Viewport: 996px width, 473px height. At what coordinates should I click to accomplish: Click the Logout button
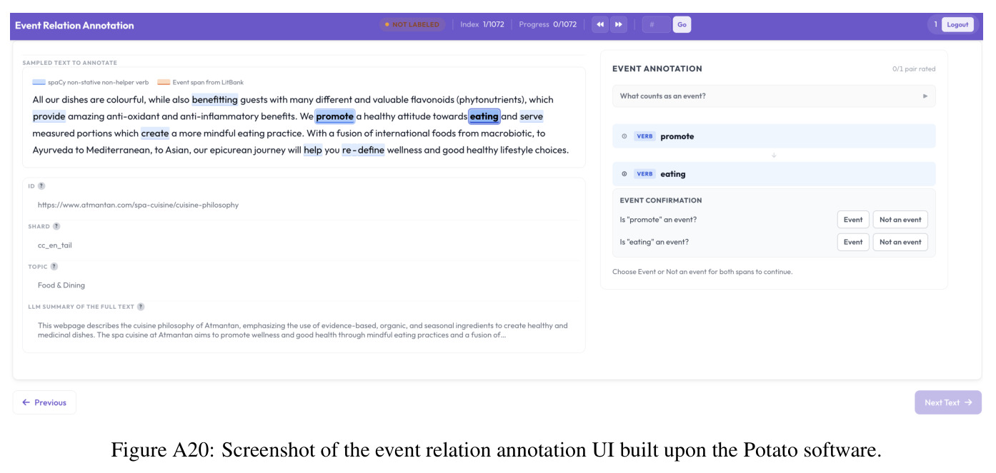pos(957,25)
